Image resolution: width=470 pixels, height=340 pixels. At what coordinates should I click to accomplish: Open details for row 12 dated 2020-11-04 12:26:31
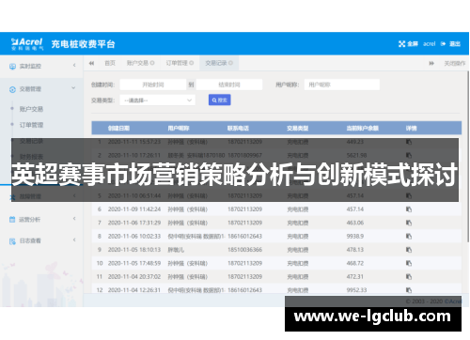click(409, 290)
